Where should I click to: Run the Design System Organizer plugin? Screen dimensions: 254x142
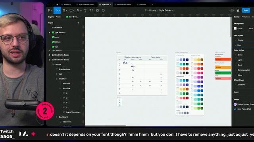(244, 104)
